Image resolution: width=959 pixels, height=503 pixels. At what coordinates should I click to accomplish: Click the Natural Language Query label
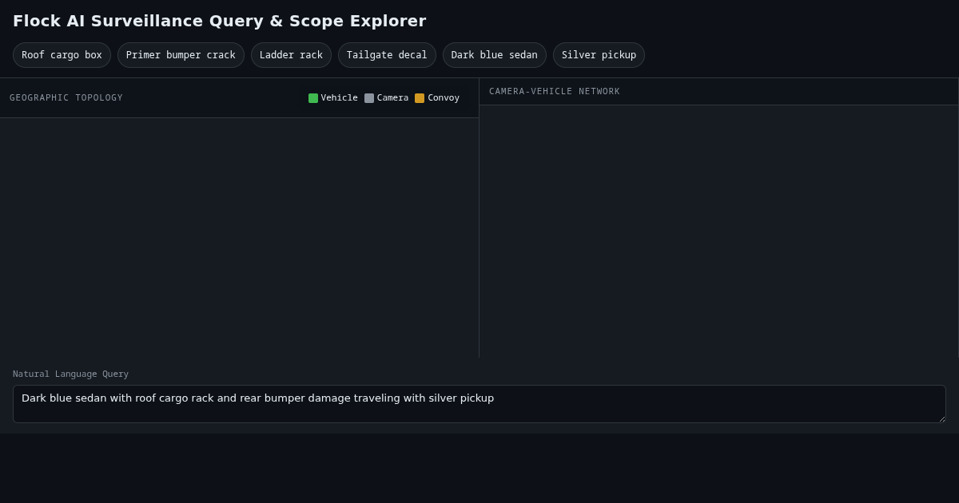70,374
